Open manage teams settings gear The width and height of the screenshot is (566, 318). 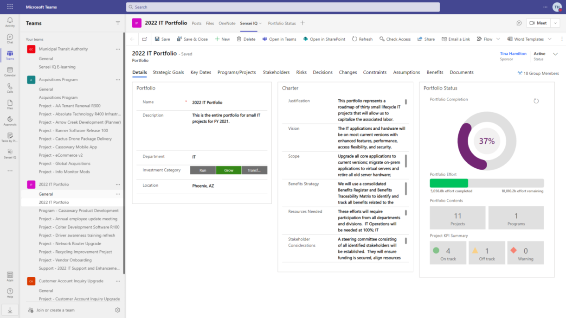coord(117,310)
